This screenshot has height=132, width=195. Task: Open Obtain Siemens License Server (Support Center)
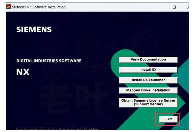[x=148, y=102]
